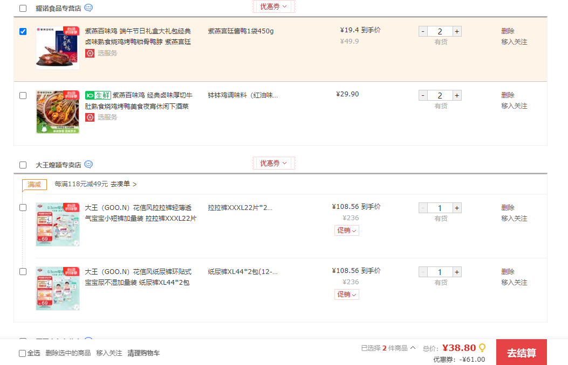Open 促销 dropdown for 拉拉裤XXXL22片 item
This screenshot has width=568, height=365.
(x=347, y=230)
